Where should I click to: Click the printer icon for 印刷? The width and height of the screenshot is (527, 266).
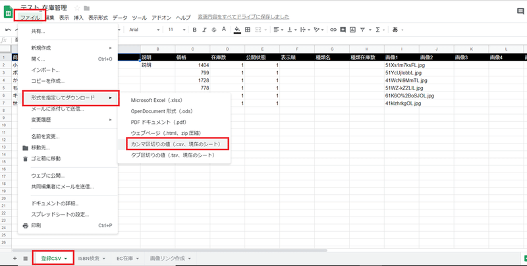click(25, 226)
